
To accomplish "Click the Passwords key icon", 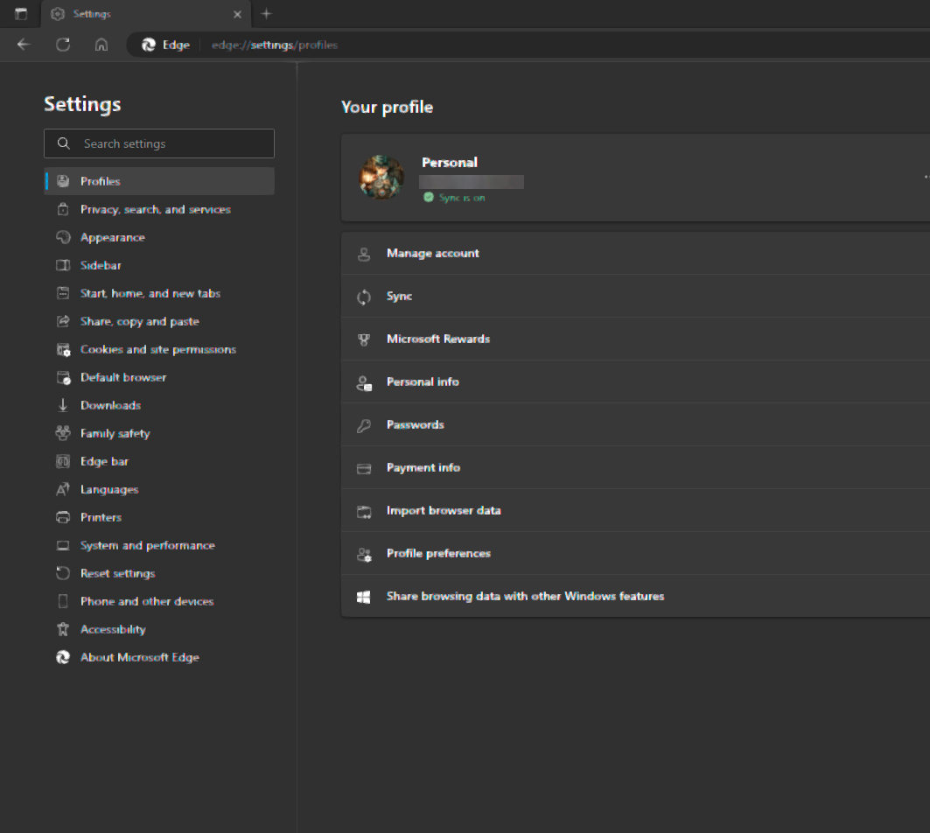I will click(364, 425).
